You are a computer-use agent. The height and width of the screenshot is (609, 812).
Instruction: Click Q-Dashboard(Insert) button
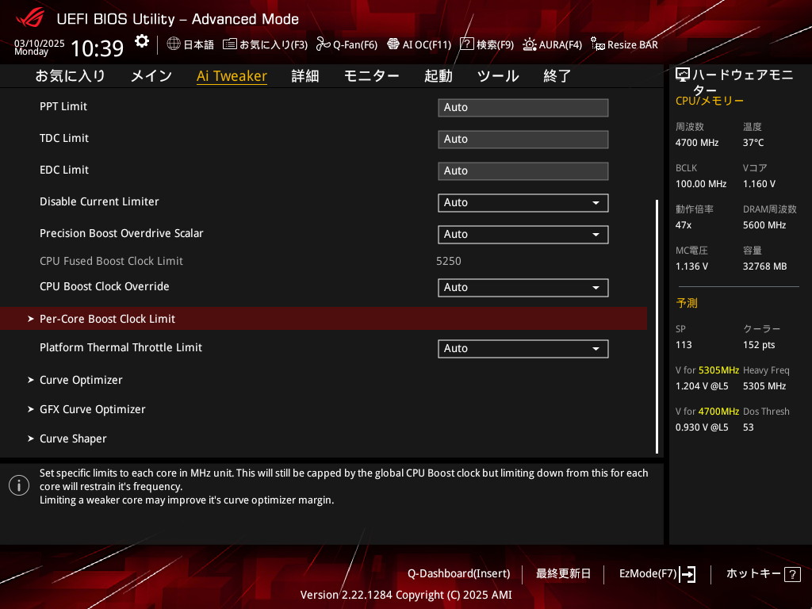click(459, 574)
